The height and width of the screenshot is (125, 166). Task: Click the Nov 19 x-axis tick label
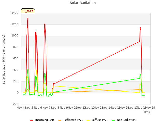150,108
